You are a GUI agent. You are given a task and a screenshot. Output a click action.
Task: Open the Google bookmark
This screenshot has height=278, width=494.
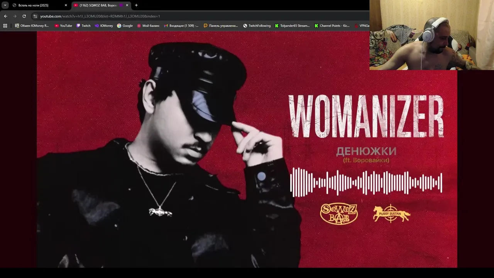[x=125, y=26]
